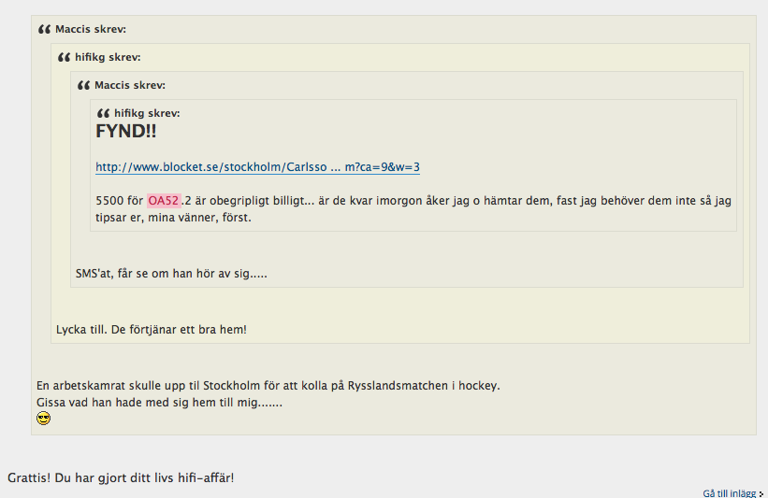The height and width of the screenshot is (498, 768).
Task: Click the En arbetskamrat skulle upp sentence
Action: tap(268, 386)
